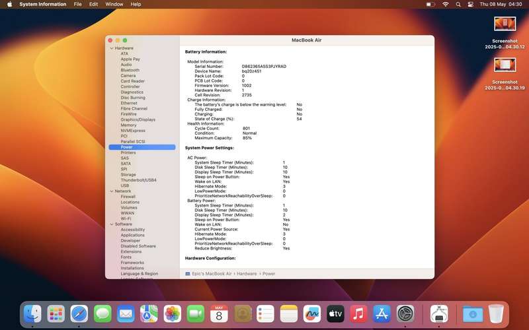Open Notes app in Dock
This screenshot has height=330, width=529.
click(x=289, y=314)
